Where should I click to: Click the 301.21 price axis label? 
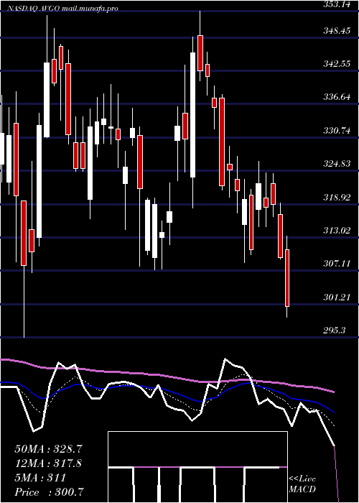[337, 297]
